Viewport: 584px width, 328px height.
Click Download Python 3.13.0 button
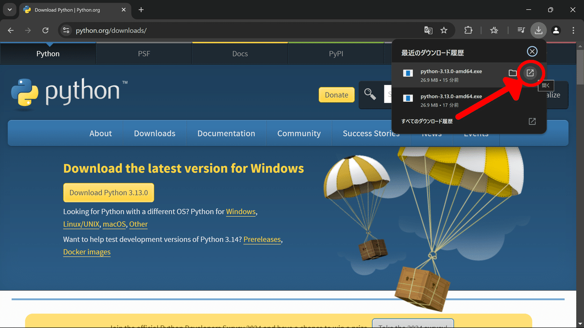tap(109, 192)
